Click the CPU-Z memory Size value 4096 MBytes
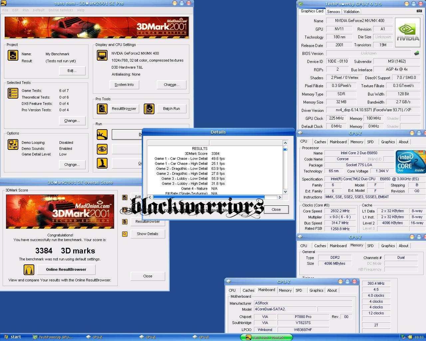Viewport: 426px width, 341px height. point(334,264)
